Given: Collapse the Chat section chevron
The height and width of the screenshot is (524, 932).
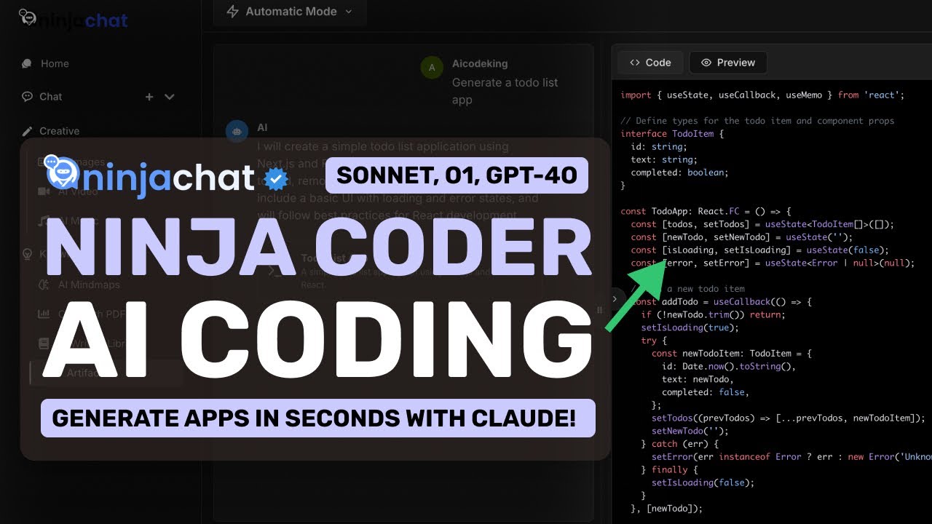Looking at the screenshot, I should 170,96.
